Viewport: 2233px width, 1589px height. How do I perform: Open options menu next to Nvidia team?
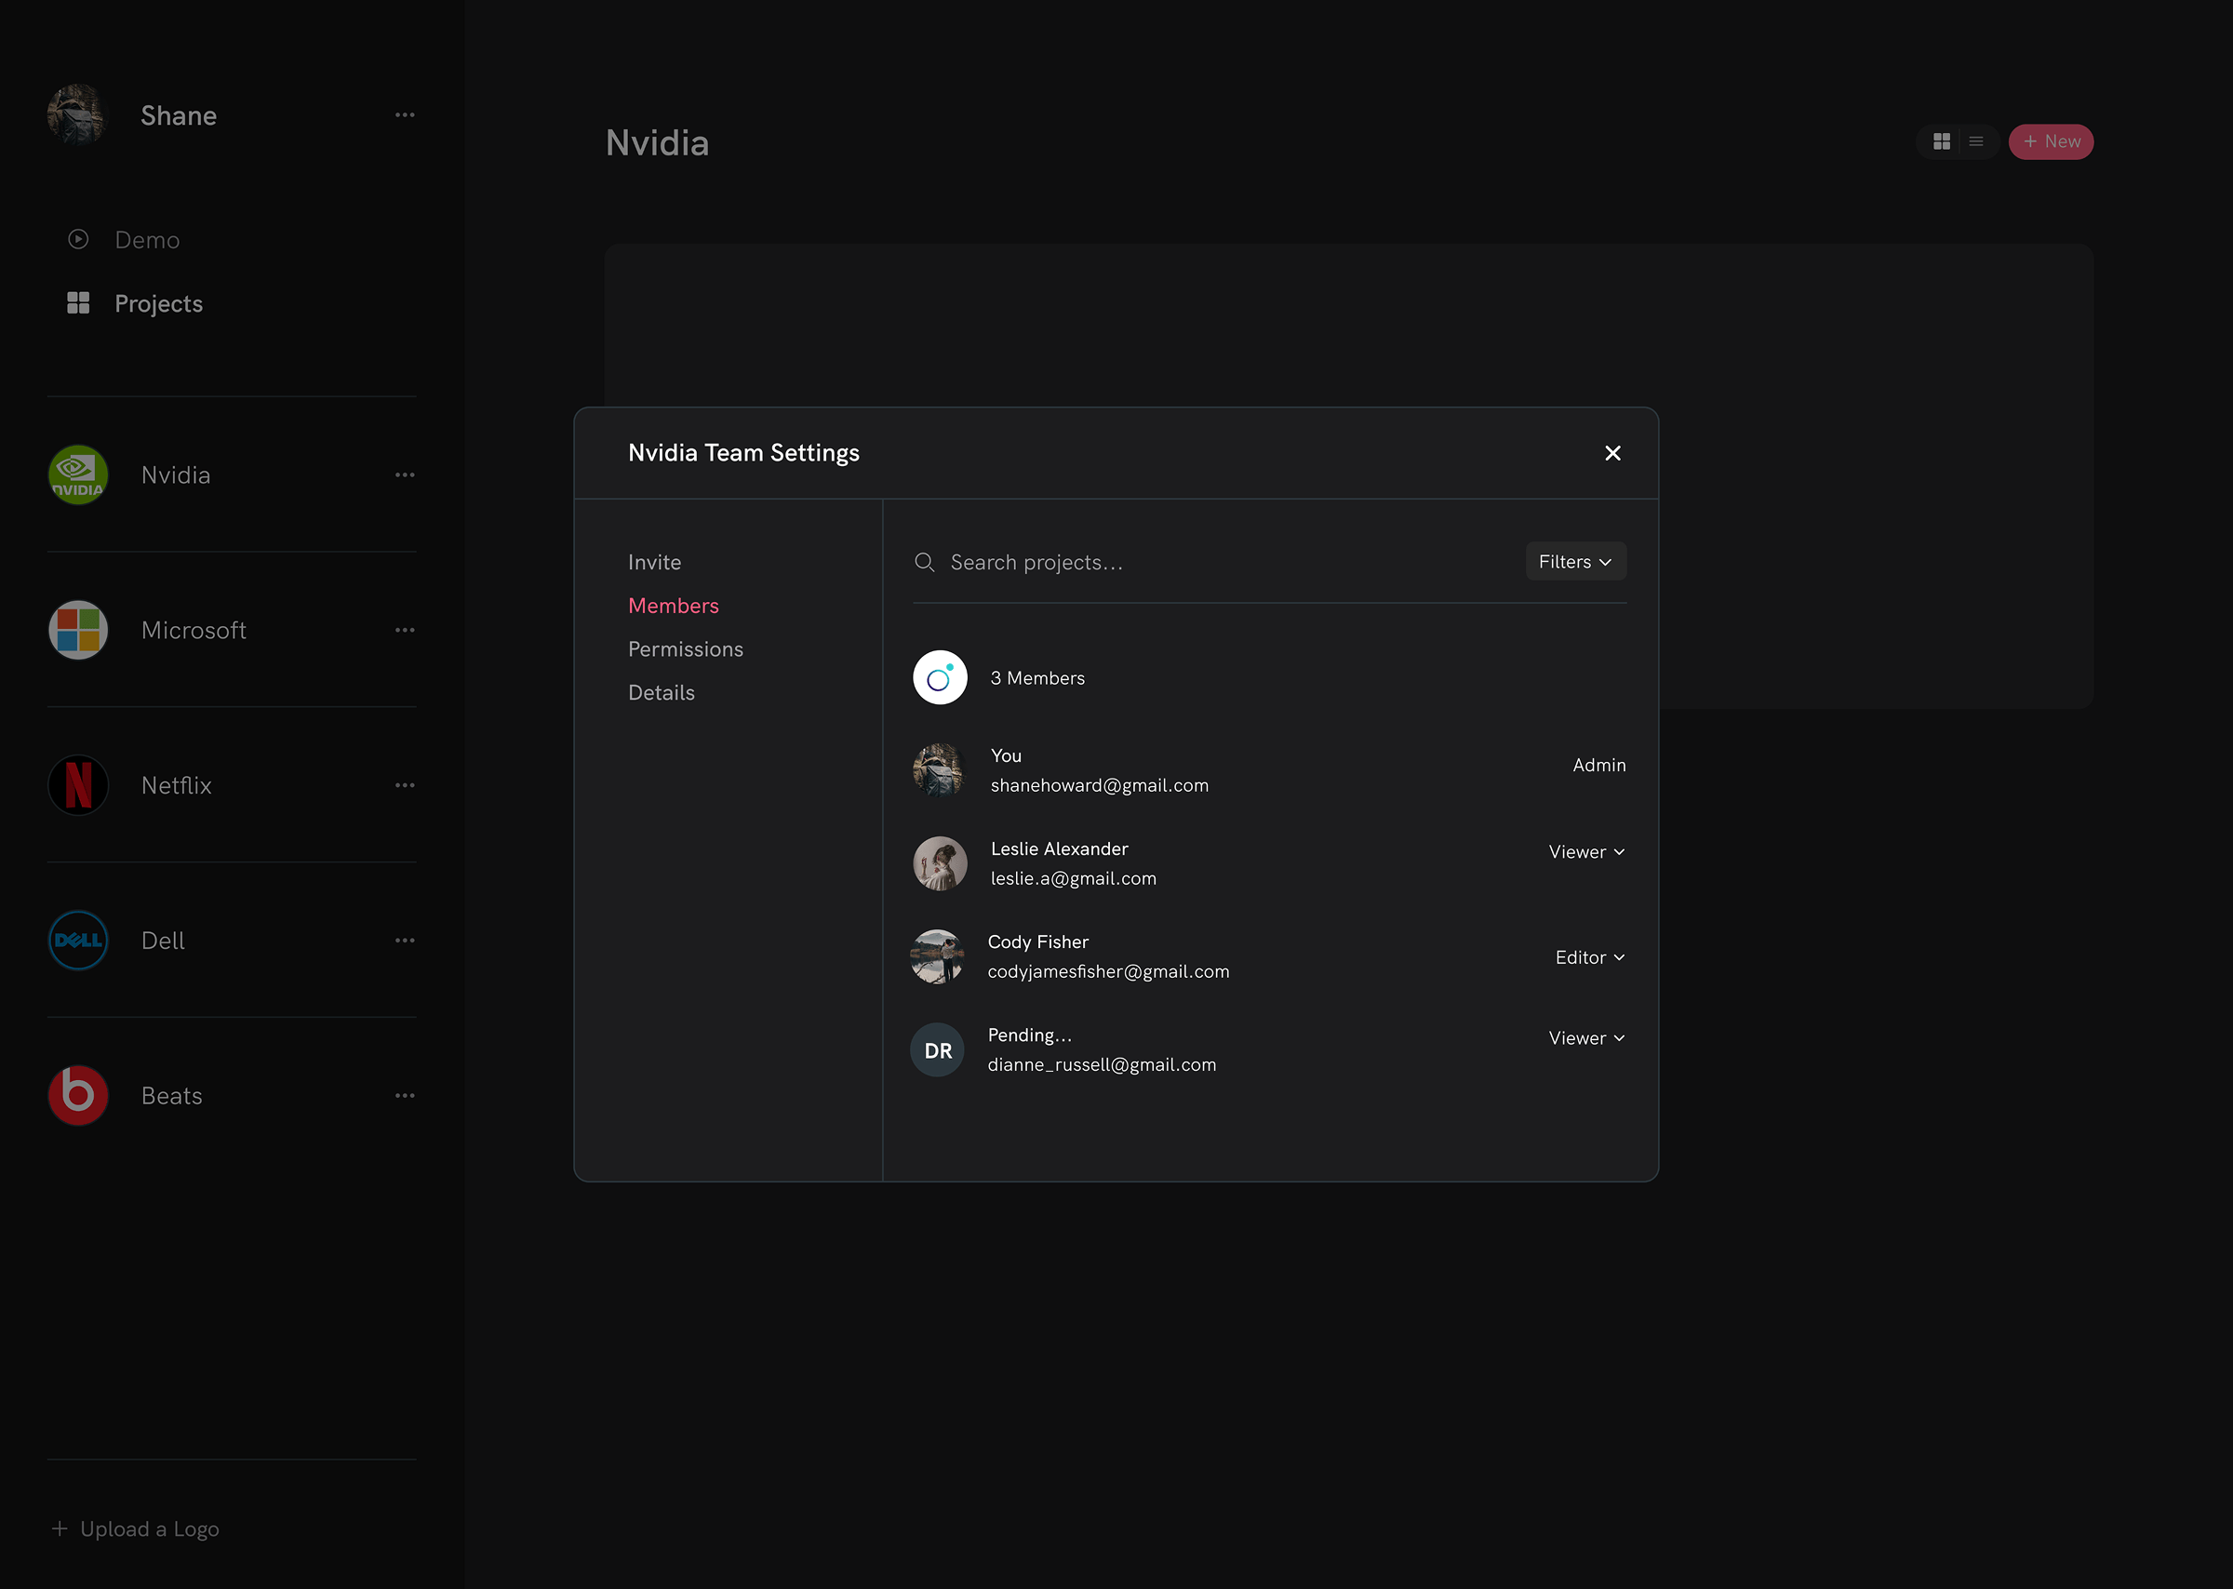coord(405,475)
